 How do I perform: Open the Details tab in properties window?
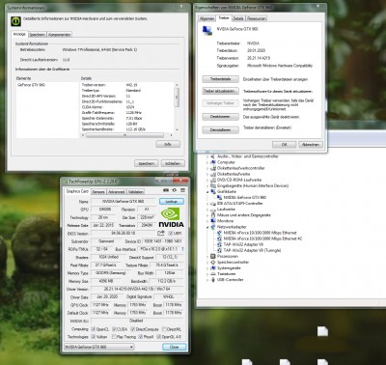238,18
